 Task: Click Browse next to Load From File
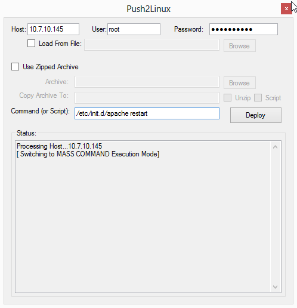[x=240, y=46]
